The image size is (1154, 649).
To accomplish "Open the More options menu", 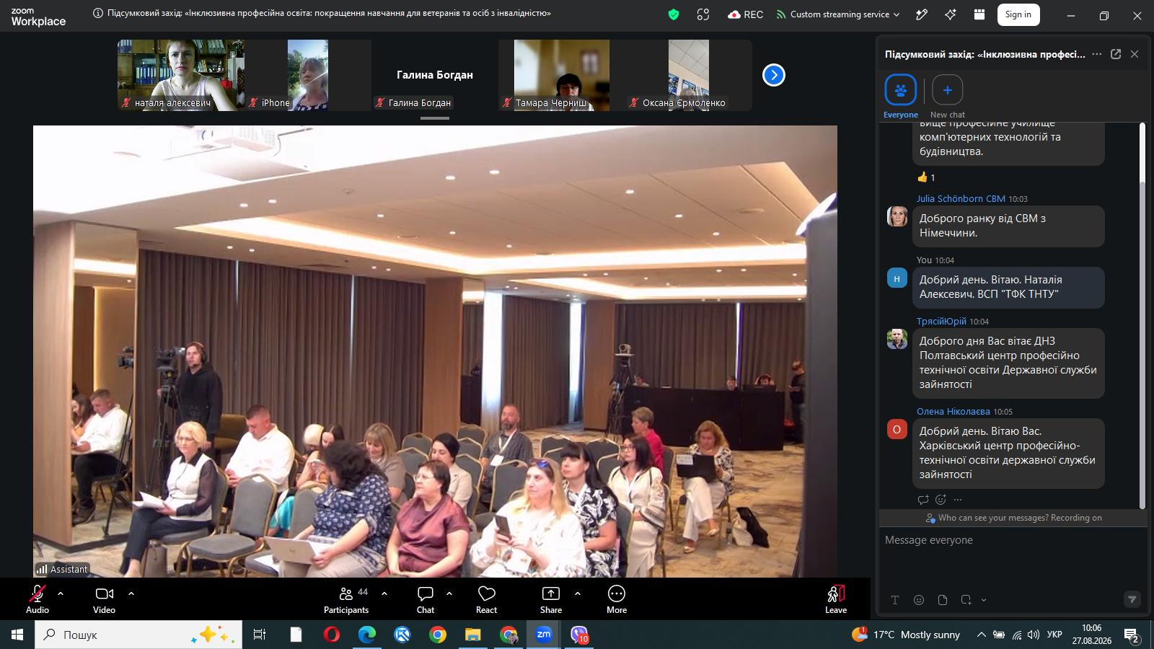I will click(617, 599).
